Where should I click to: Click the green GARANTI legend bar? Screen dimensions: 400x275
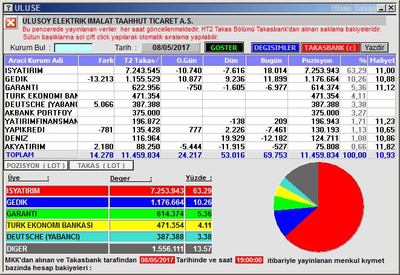(x=57, y=214)
